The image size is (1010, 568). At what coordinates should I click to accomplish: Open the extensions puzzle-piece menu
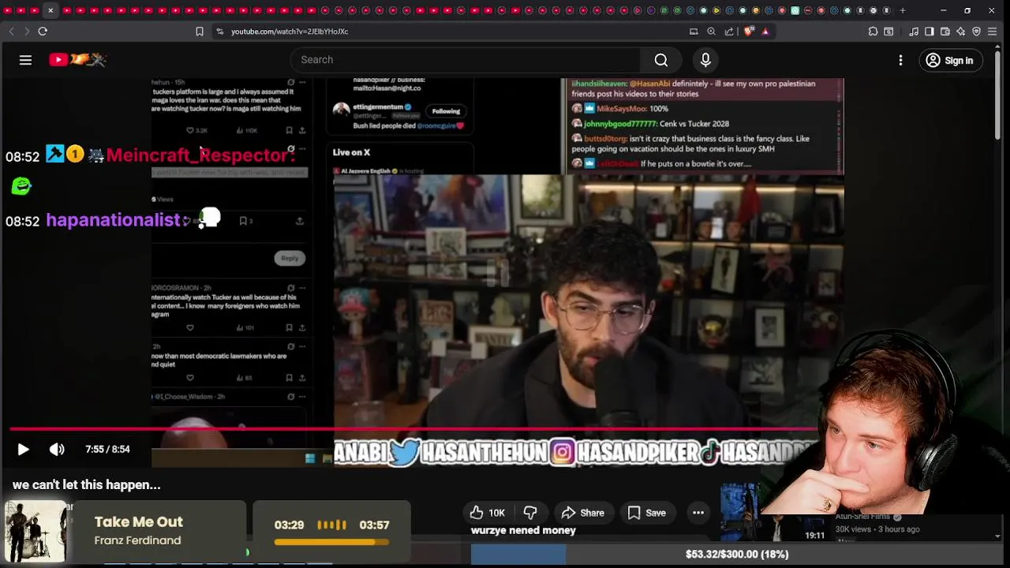tap(873, 32)
